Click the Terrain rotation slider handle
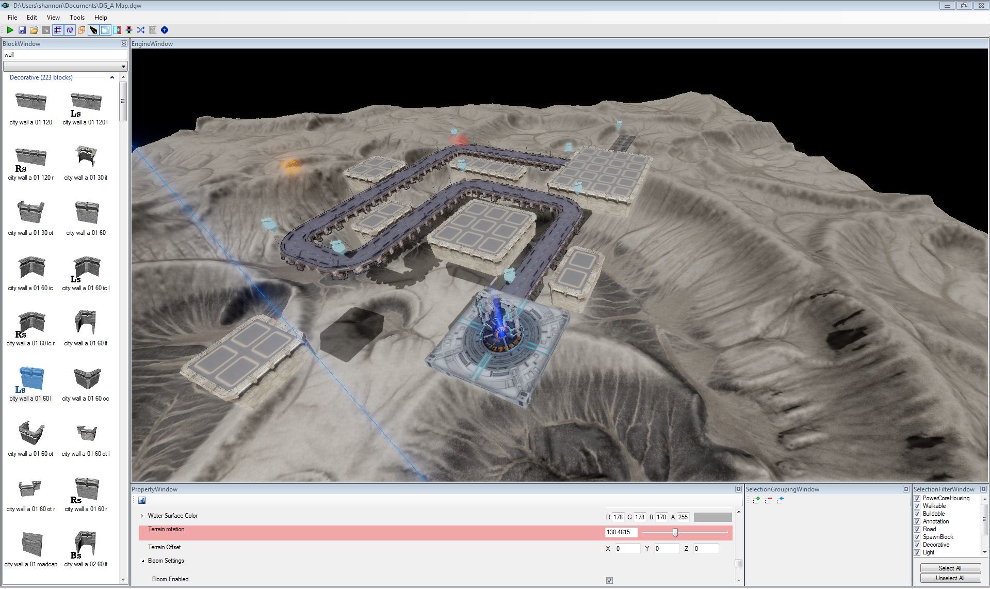 point(675,532)
